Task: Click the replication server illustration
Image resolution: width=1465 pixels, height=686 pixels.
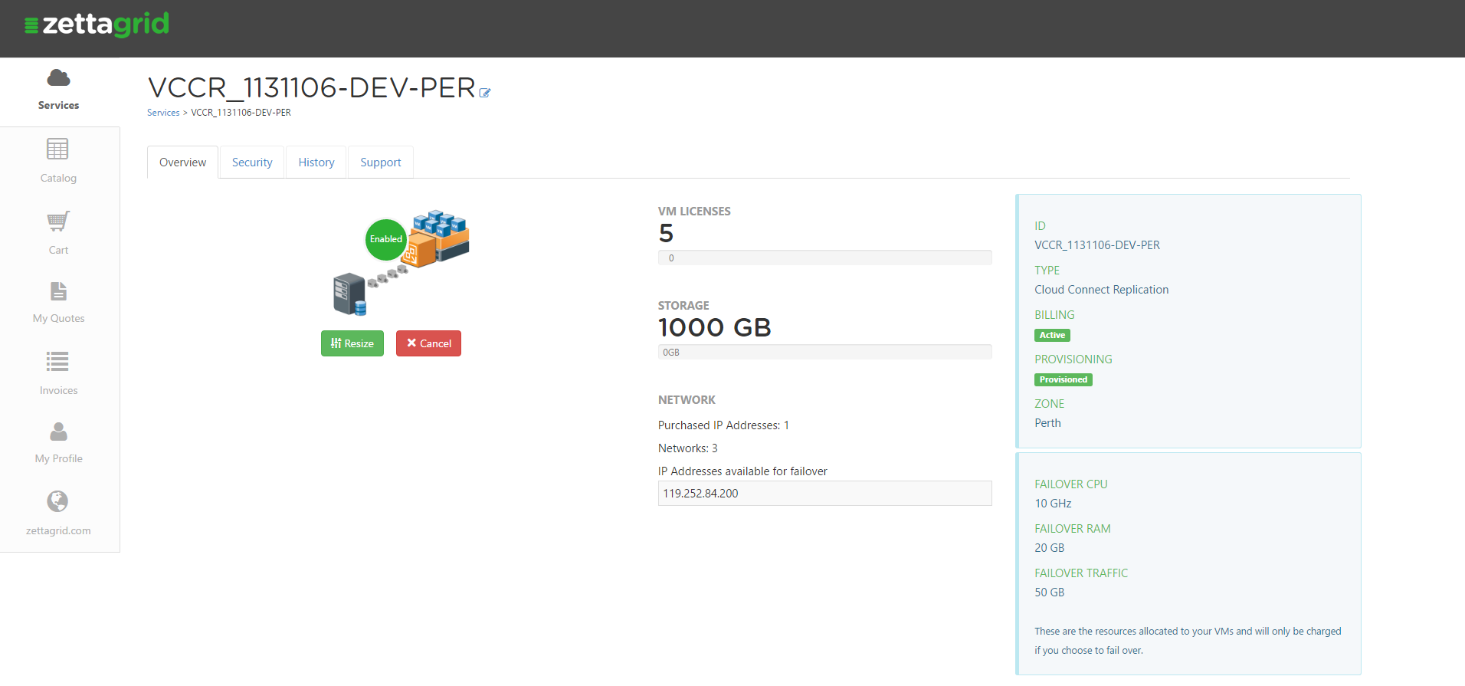Action: (401, 262)
